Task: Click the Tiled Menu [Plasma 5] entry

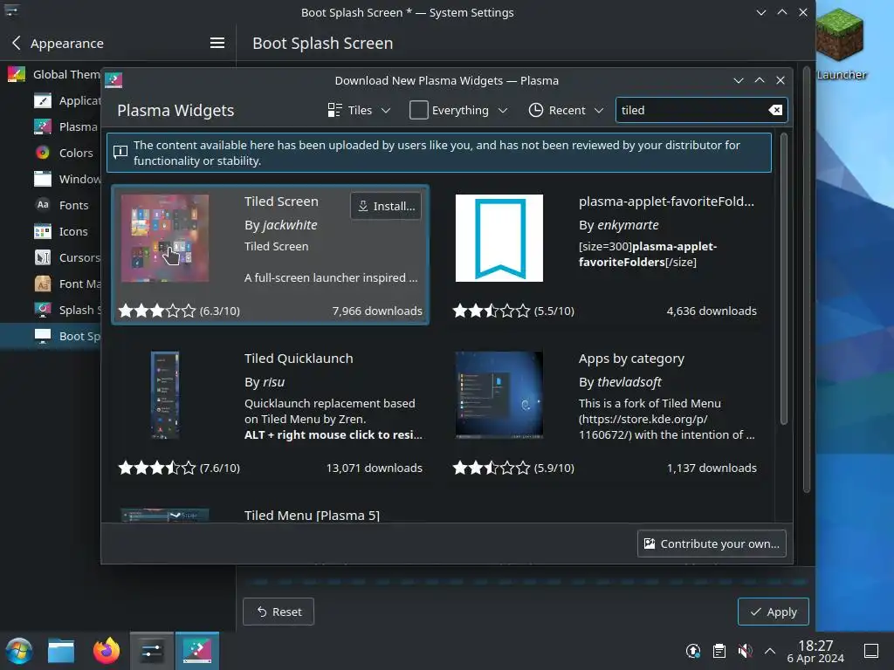Action: 312,515
